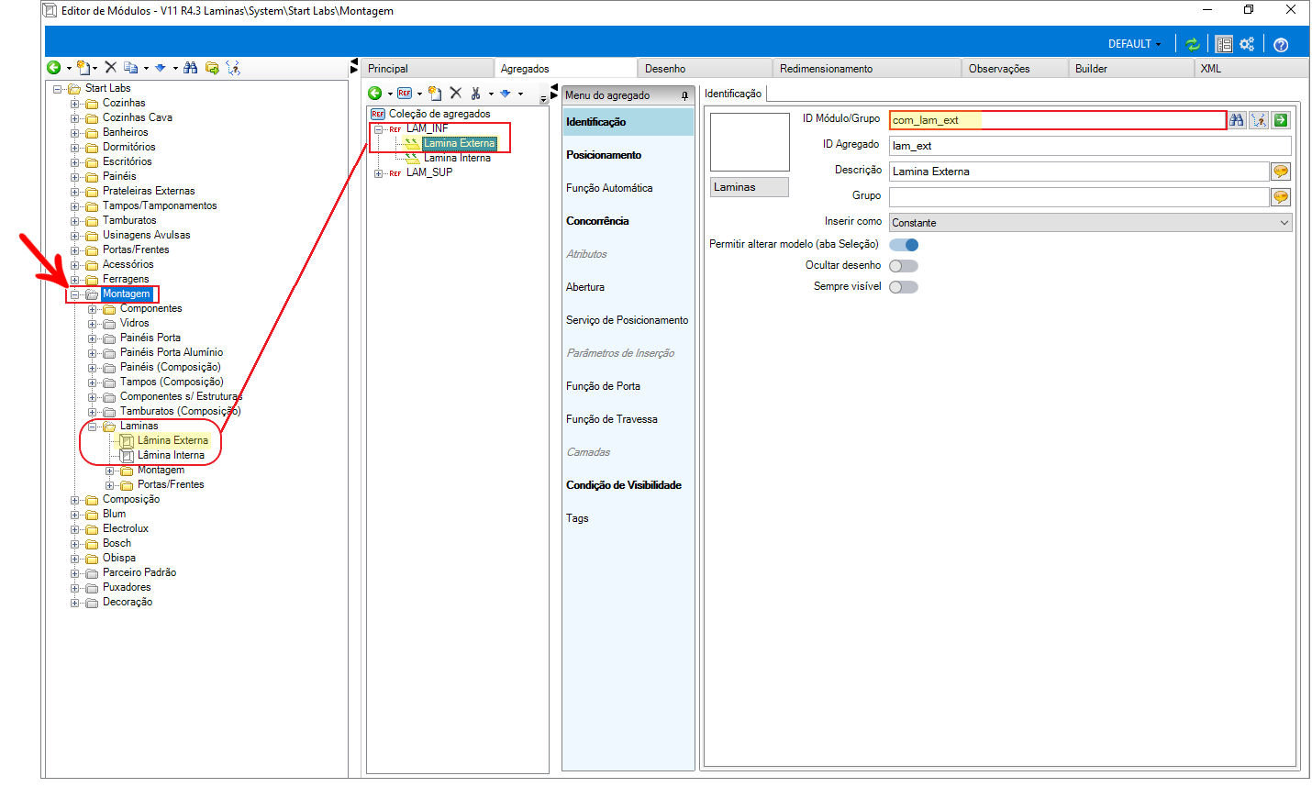This screenshot has width=1312, height=787.
Task: Open the Redimensionamento tab
Action: coord(867,69)
